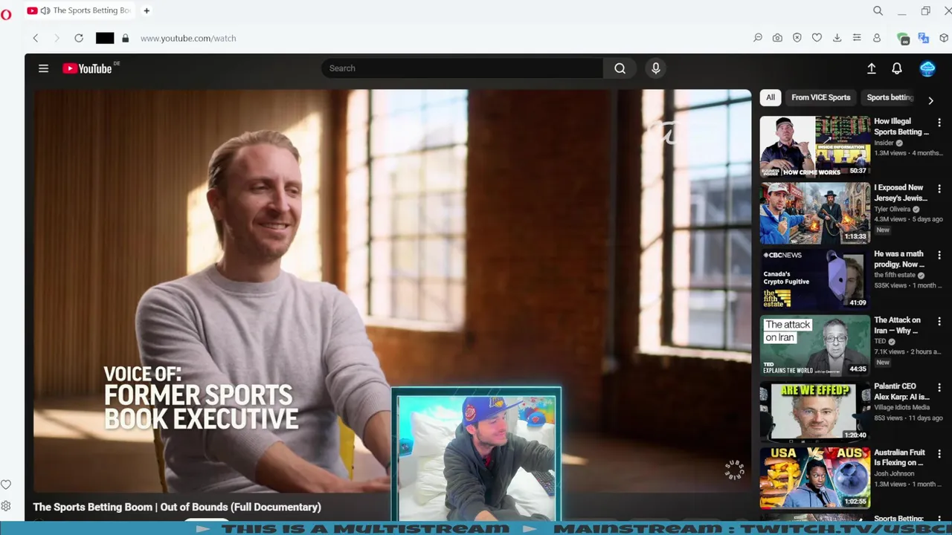This screenshot has height=535, width=952.
Task: Open I Exposed New Jersey's video thumbnail
Action: point(815,213)
